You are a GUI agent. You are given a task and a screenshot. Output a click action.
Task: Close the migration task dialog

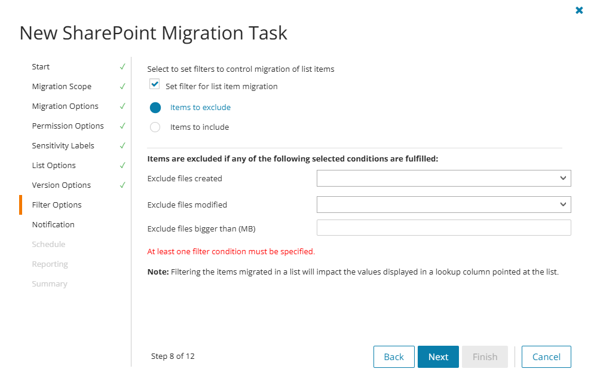pyautogui.click(x=579, y=10)
